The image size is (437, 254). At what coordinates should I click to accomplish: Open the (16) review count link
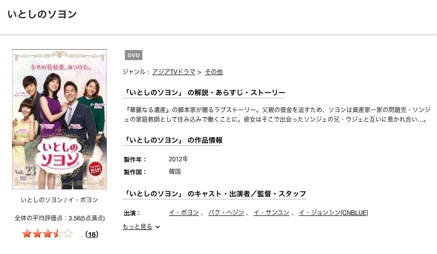(x=92, y=234)
